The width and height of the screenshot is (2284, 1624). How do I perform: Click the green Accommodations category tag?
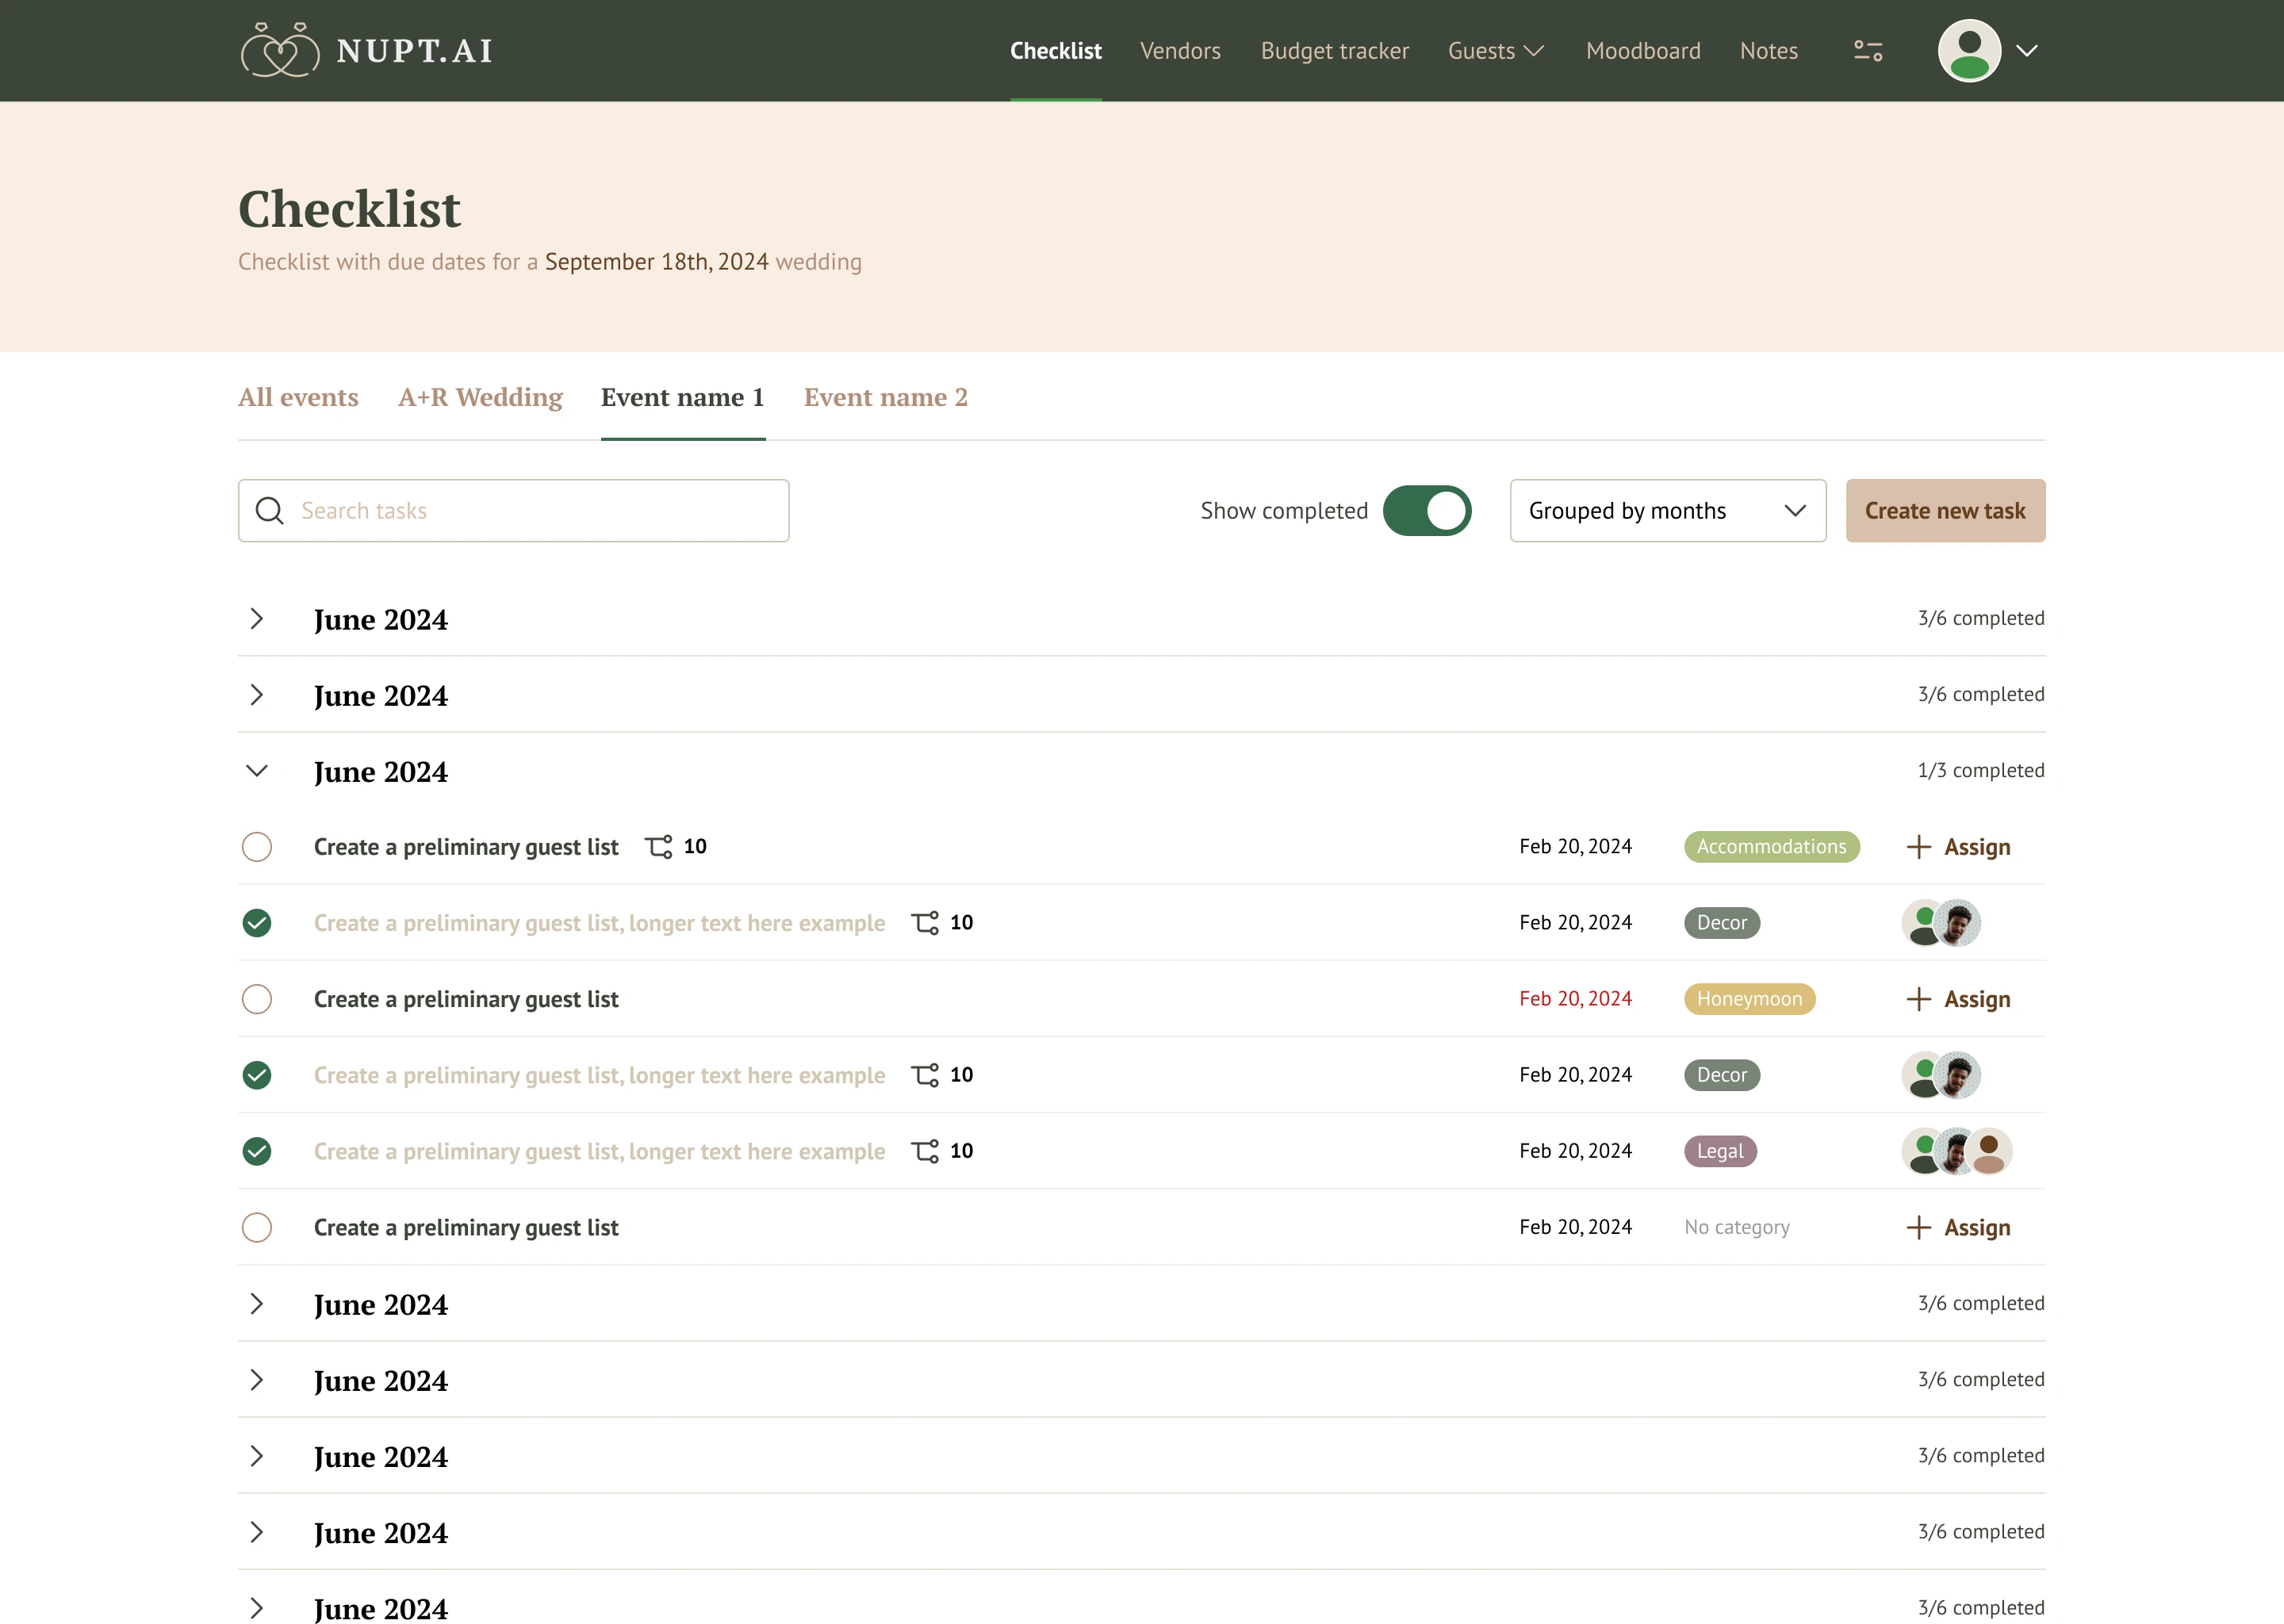[1771, 847]
